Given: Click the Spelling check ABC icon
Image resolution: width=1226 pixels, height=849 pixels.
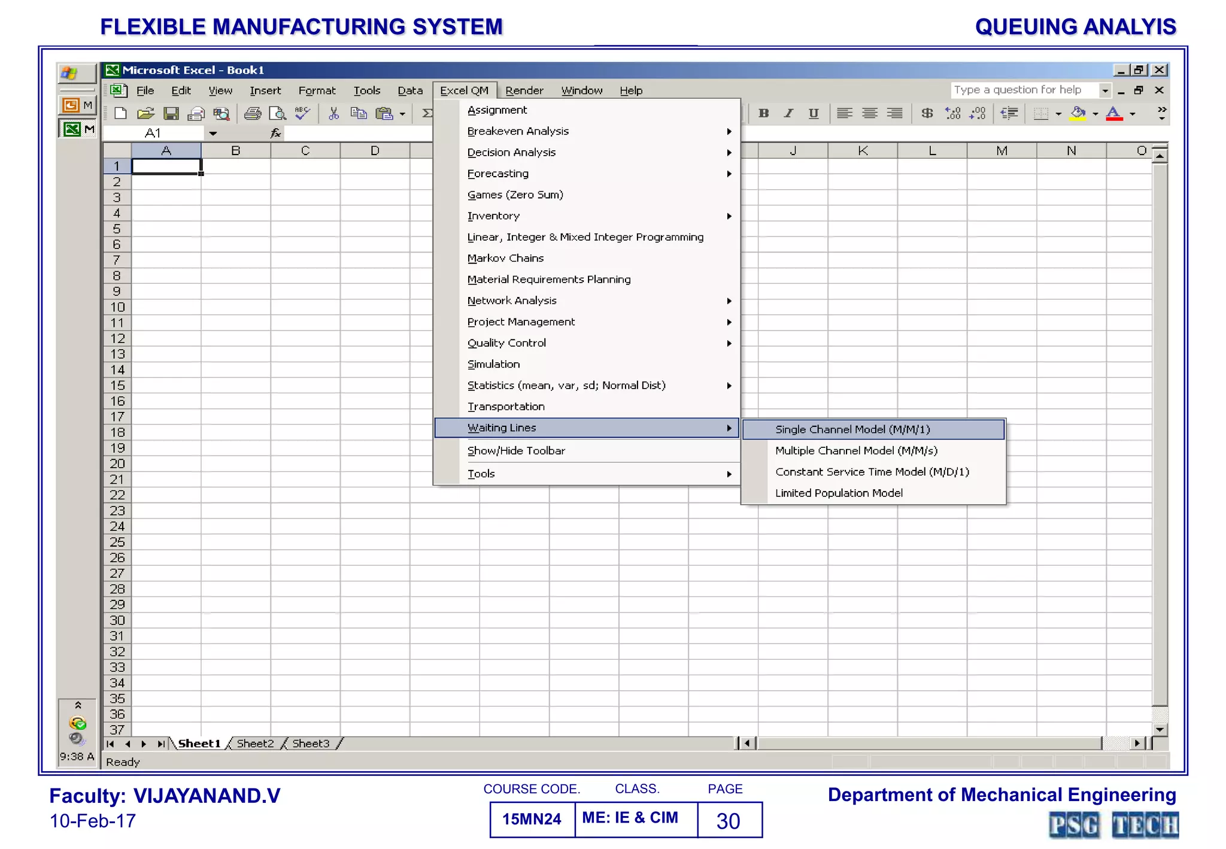Looking at the screenshot, I should coord(303,113).
